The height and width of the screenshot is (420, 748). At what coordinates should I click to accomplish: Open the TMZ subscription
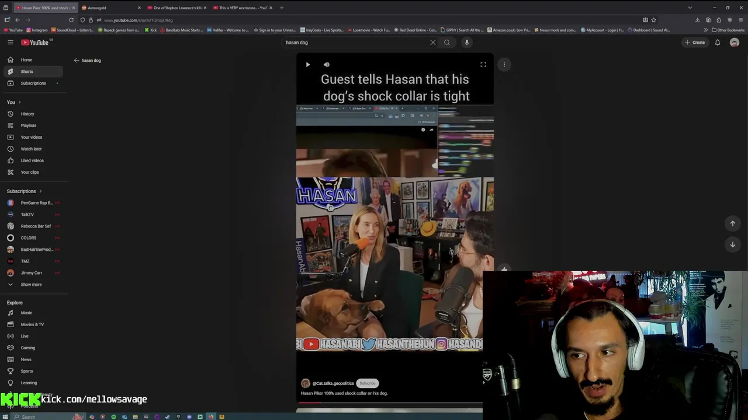coord(33,261)
